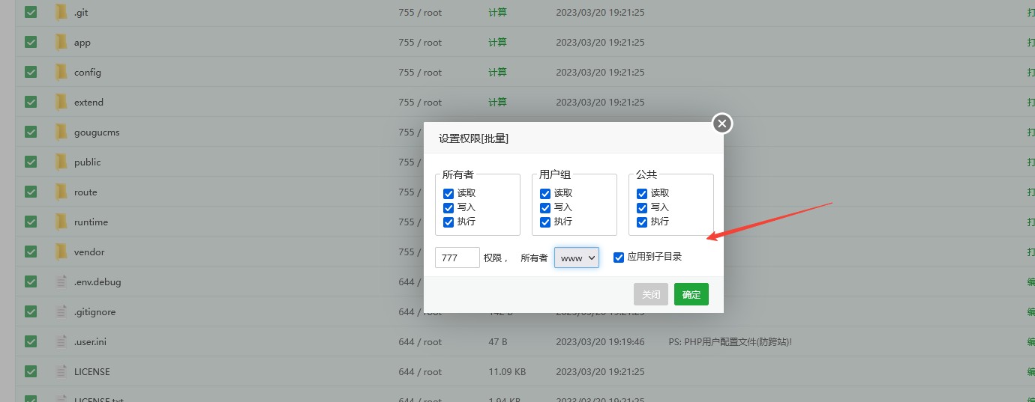Viewport: 1035px width, 402px height.
Task: Toggle owner 写入 (write) checkbox
Action: [x=448, y=207]
